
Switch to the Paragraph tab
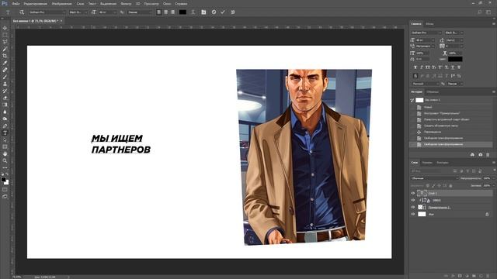pos(429,24)
